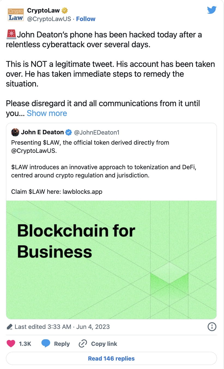Click the blue verified badge beside John E Deaton

tap(68, 132)
